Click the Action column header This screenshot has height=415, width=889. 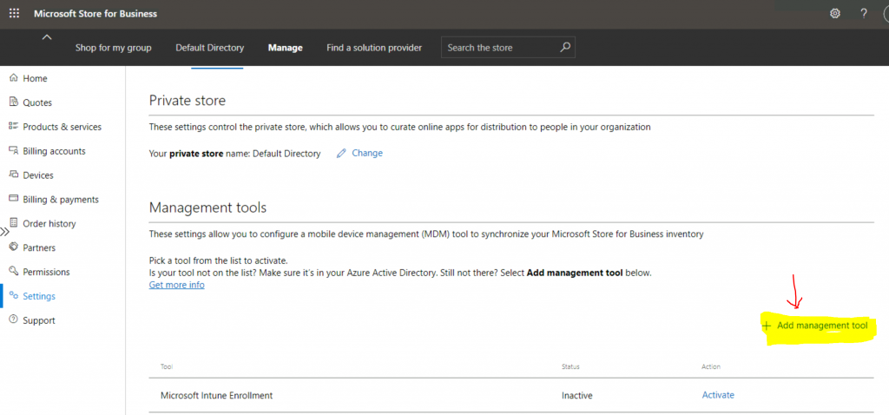[711, 366]
